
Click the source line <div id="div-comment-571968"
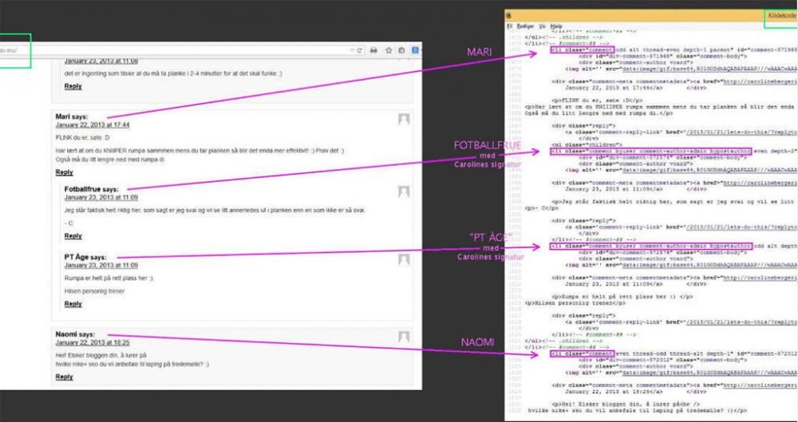662,57
